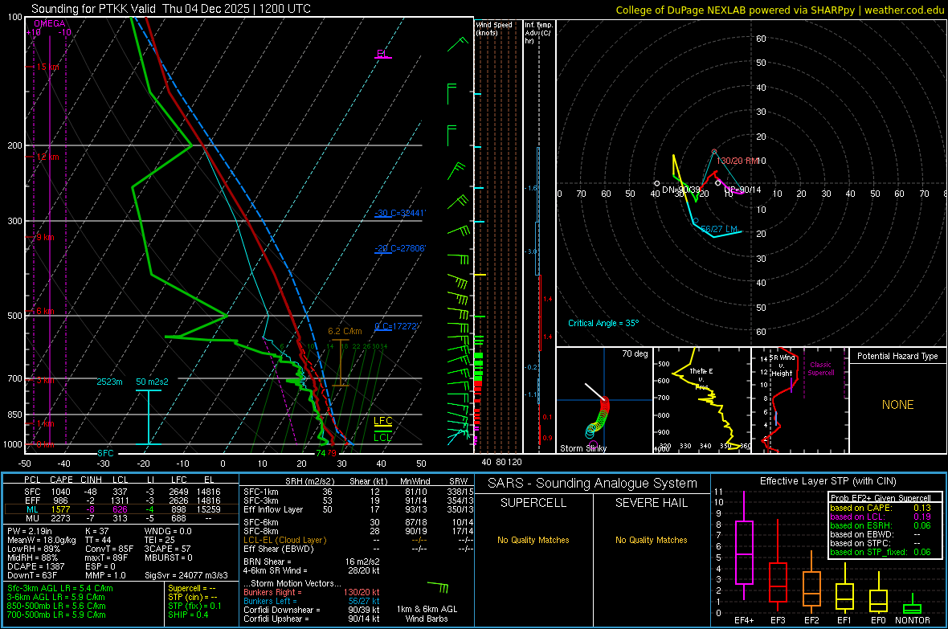
Task: Click the 'SFC-1km' SRH table row
Action: pyautogui.click(x=358, y=492)
